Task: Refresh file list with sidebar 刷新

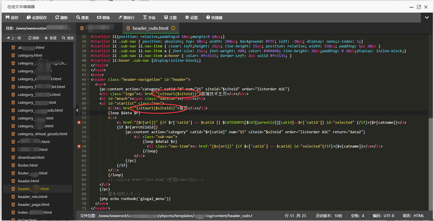Action: 34,38
